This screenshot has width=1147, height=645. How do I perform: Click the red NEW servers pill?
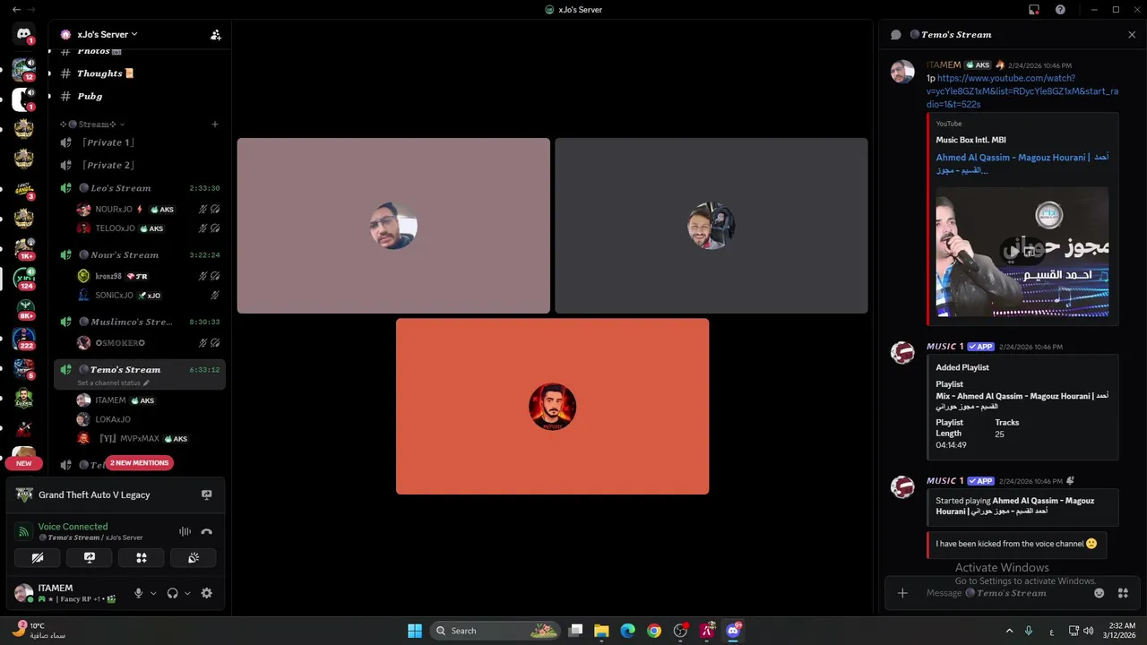pos(24,463)
